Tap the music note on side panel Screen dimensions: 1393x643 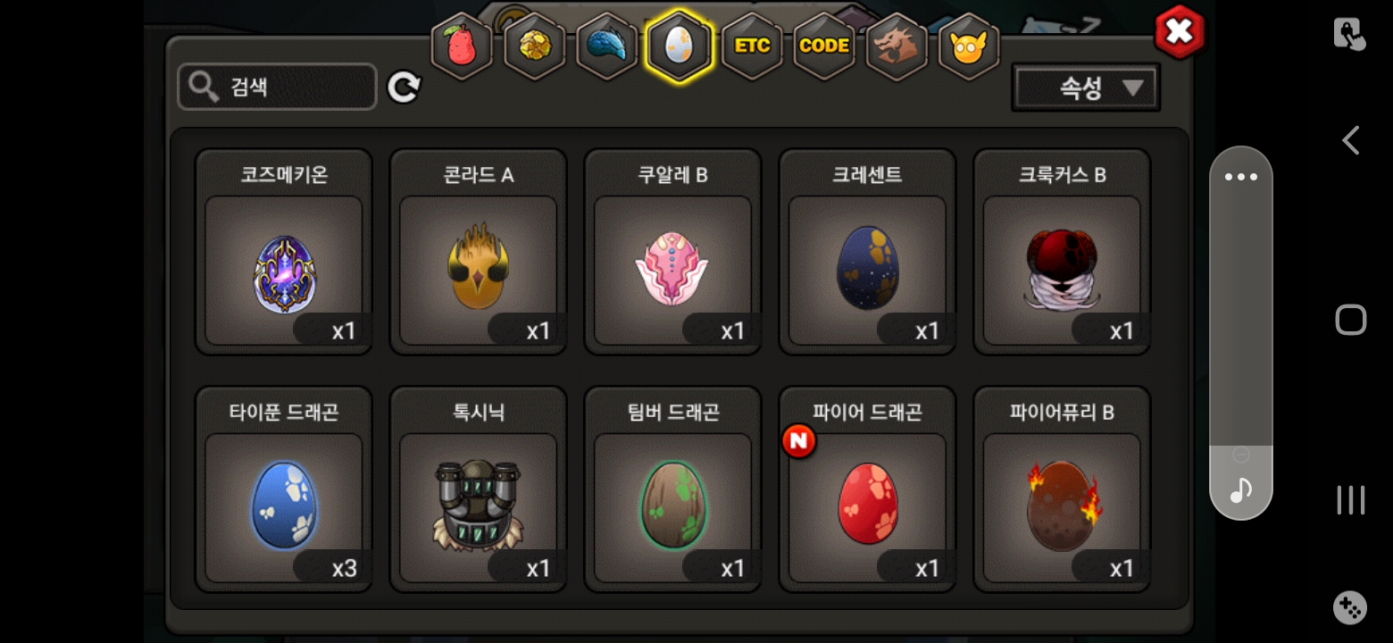pos(1241,489)
